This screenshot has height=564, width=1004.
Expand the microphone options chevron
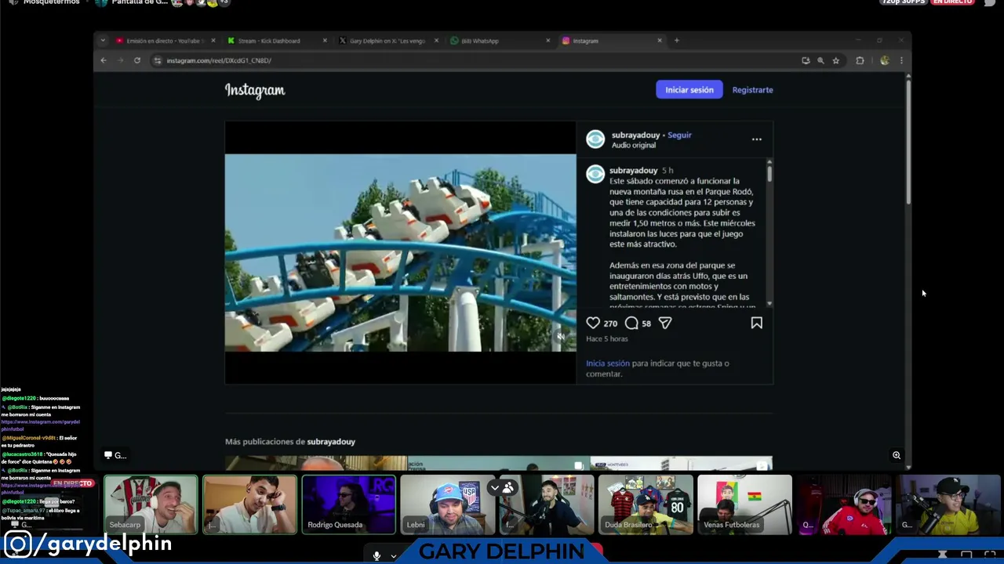pos(394,556)
